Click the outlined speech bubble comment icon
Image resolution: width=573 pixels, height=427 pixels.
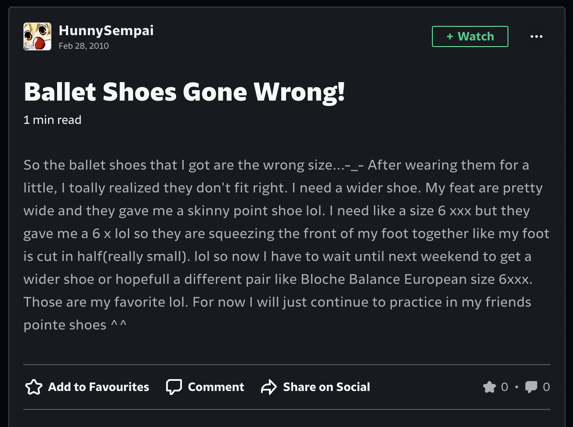point(174,387)
